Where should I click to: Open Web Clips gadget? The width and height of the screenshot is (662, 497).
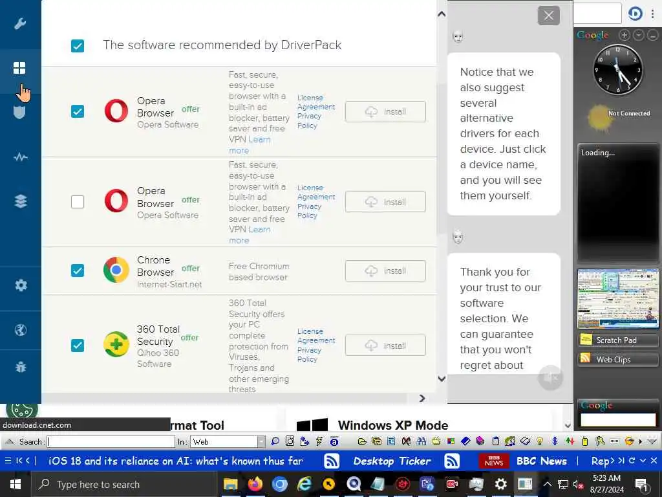click(x=617, y=359)
